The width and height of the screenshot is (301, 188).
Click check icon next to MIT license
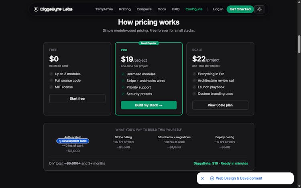point(51,87)
